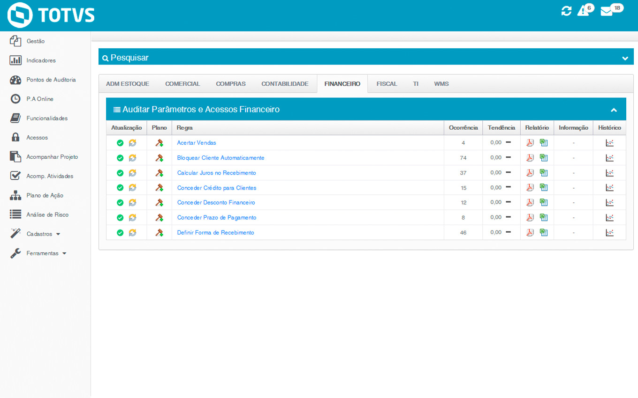Open Pontos de Auditoria in sidebar
This screenshot has width=638, height=398.
tap(51, 80)
